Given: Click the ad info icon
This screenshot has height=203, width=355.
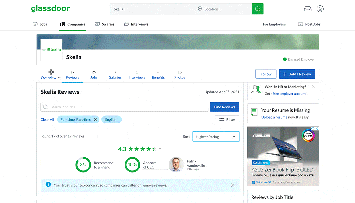Looking at the screenshot, I should point(313,128).
